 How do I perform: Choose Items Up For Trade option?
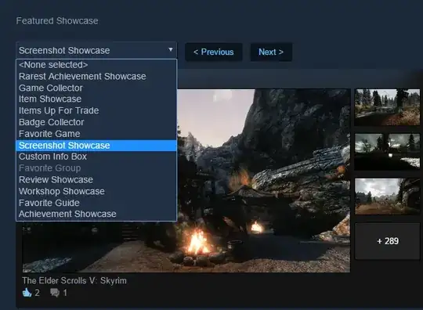[96, 110]
